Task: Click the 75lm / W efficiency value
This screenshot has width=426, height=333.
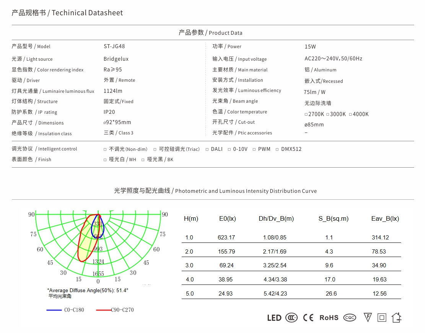Action: (x=314, y=92)
